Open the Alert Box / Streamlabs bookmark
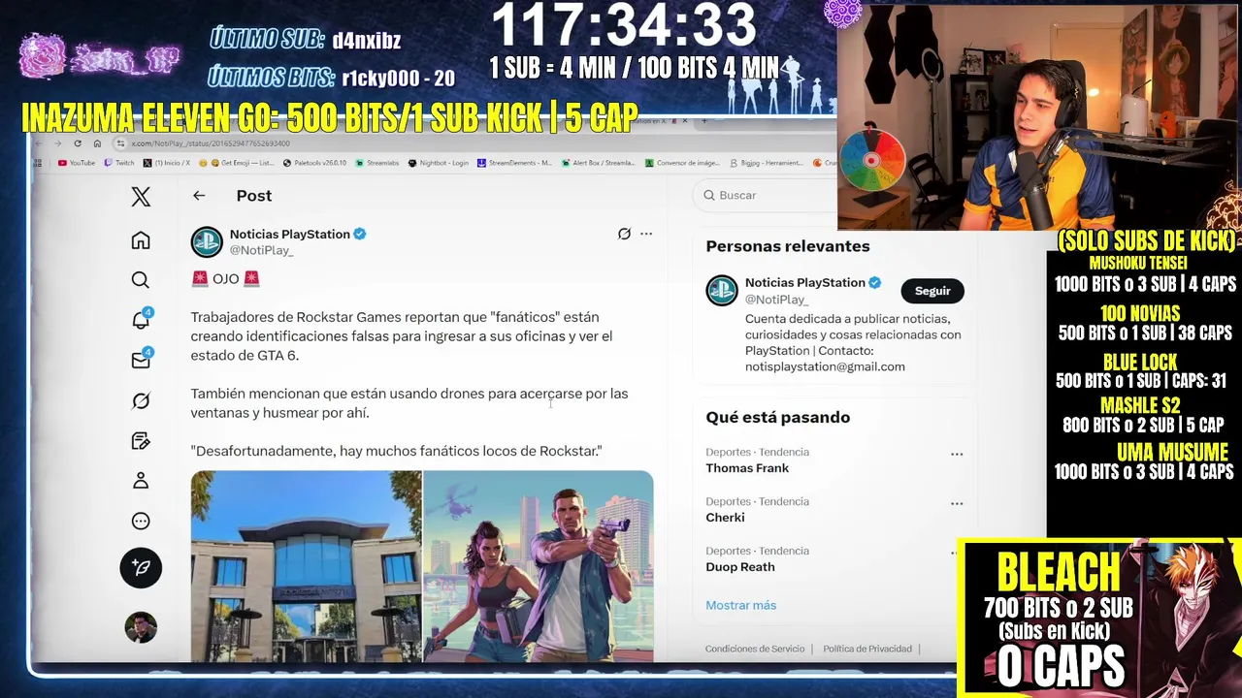This screenshot has width=1242, height=698. [x=598, y=163]
